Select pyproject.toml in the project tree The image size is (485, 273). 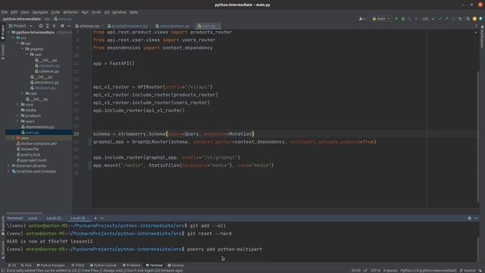(32, 160)
